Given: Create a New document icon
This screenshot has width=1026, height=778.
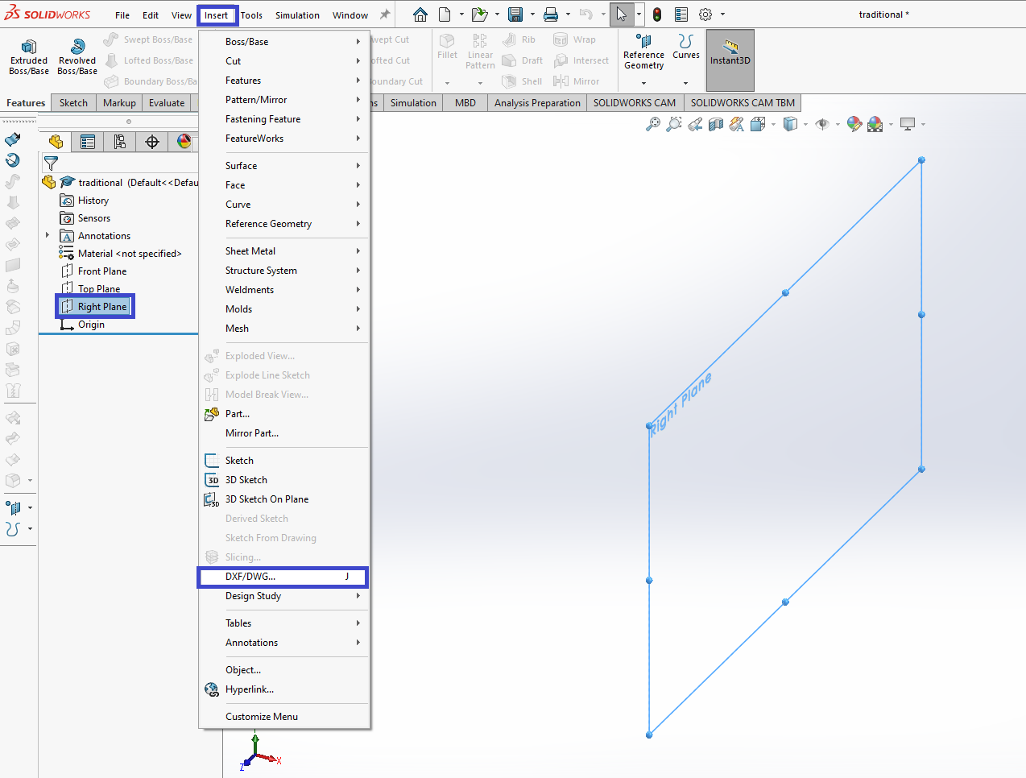Looking at the screenshot, I should [x=445, y=14].
